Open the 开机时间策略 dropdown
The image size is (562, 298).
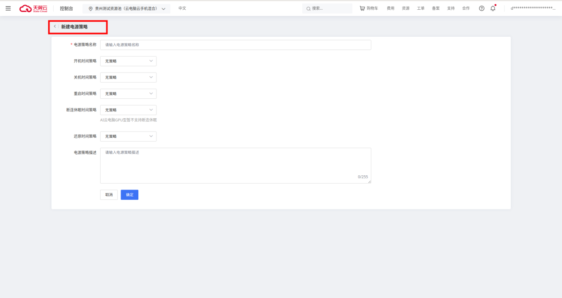click(x=128, y=61)
